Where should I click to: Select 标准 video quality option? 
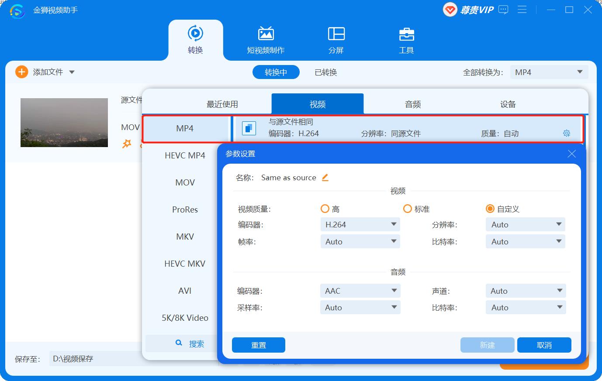408,209
